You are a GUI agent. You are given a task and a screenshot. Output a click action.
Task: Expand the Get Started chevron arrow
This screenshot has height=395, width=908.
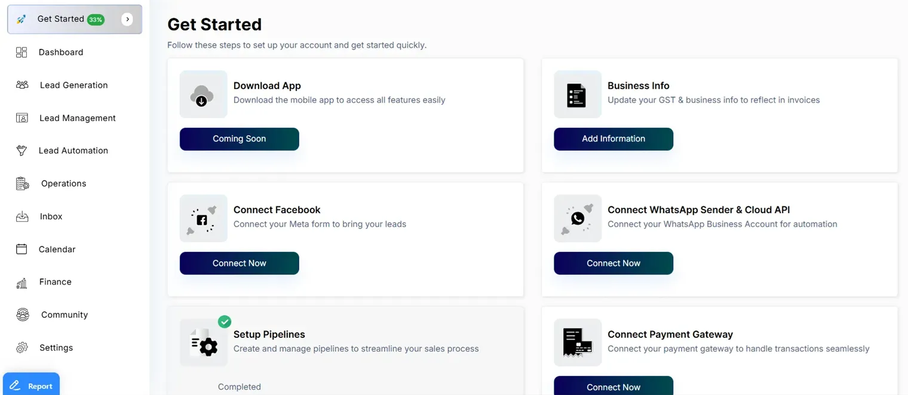tap(127, 19)
